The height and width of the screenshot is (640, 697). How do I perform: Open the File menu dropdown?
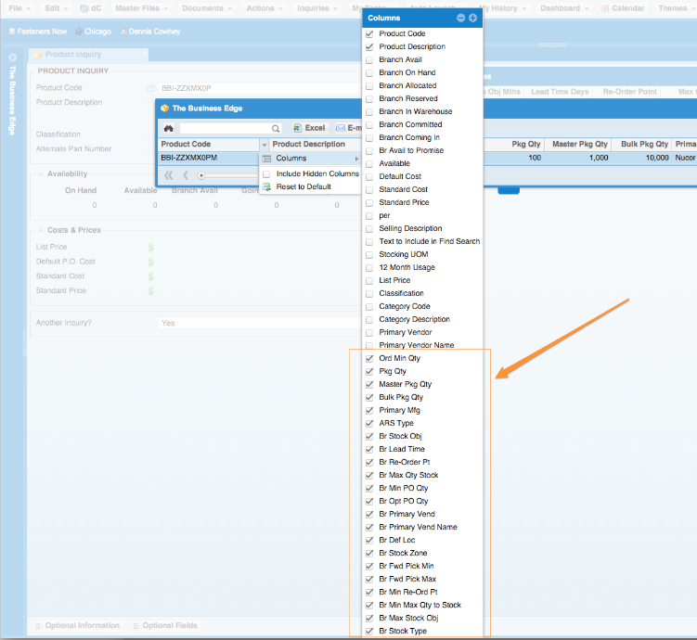(19, 8)
